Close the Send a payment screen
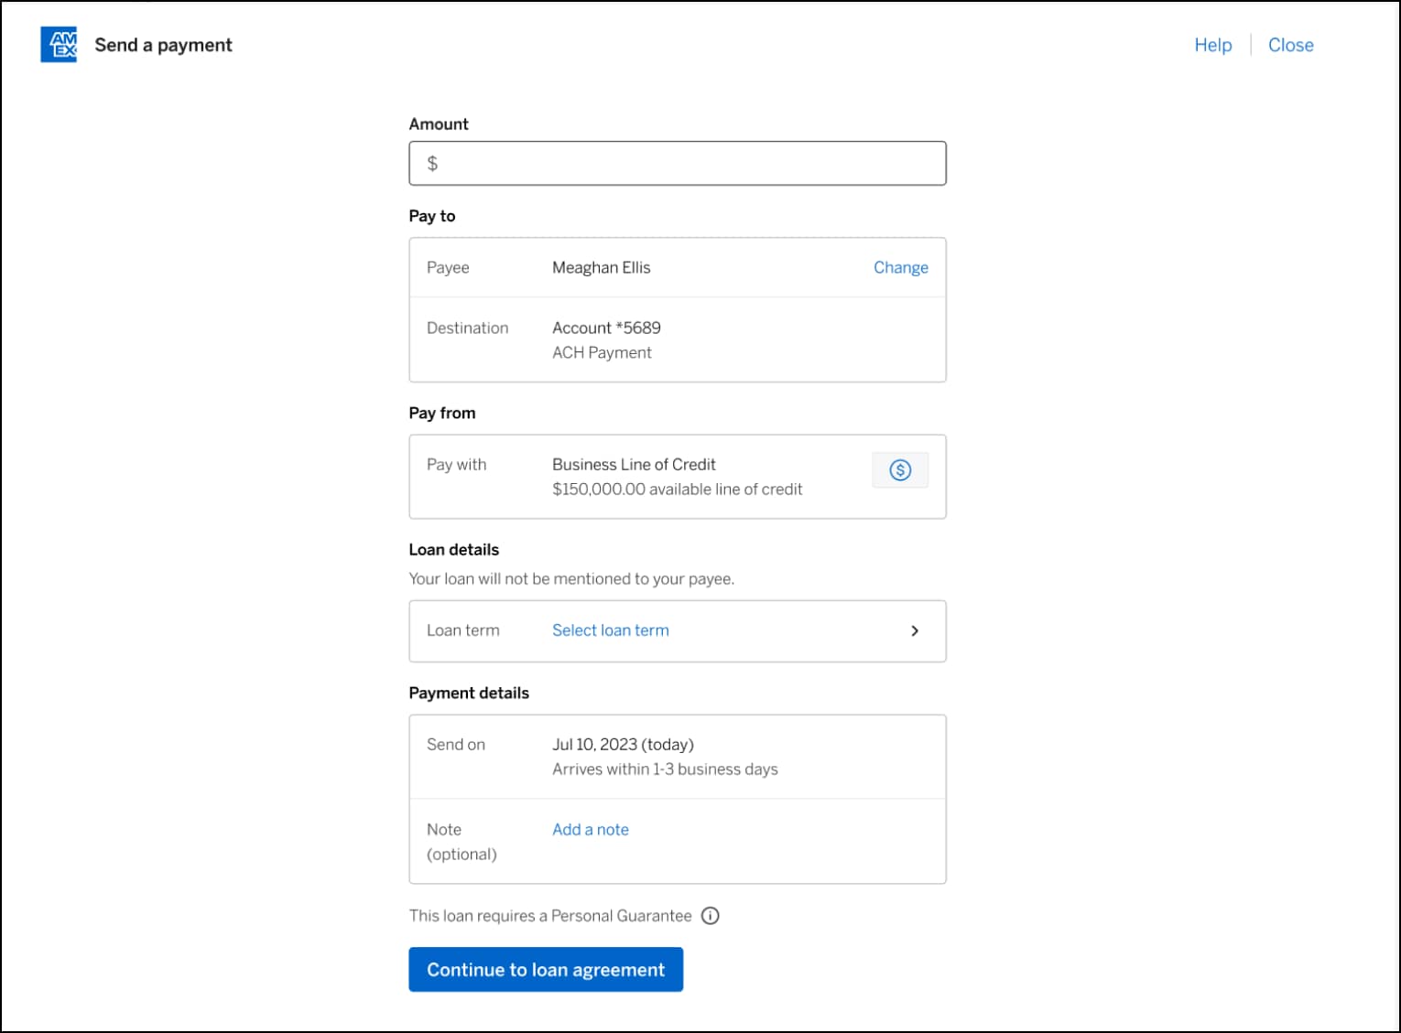 [1291, 45]
